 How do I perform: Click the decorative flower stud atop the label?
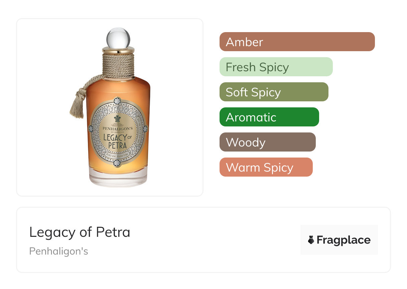(x=117, y=101)
